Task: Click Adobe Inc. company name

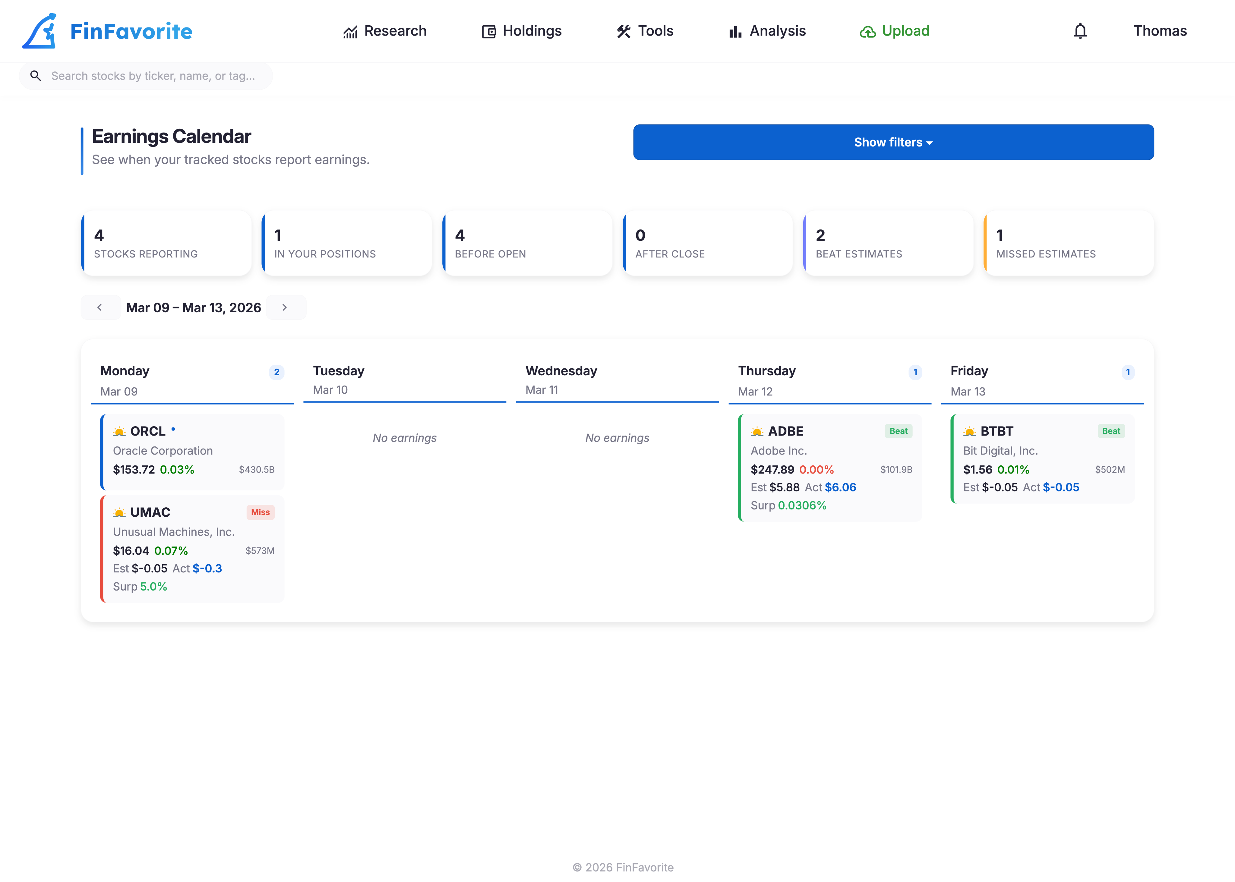Action: click(778, 451)
